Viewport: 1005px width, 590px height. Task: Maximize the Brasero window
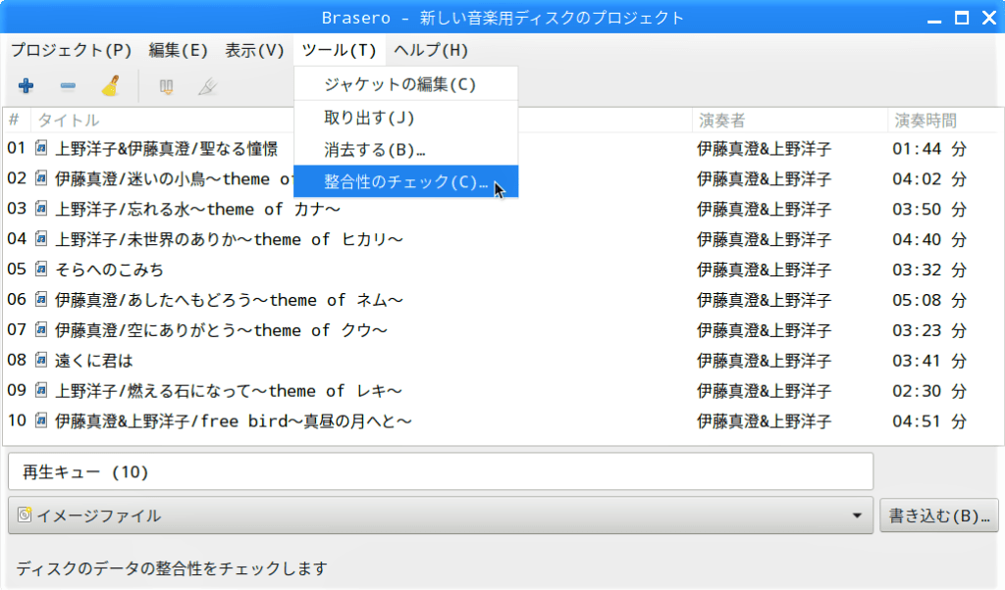(x=962, y=18)
